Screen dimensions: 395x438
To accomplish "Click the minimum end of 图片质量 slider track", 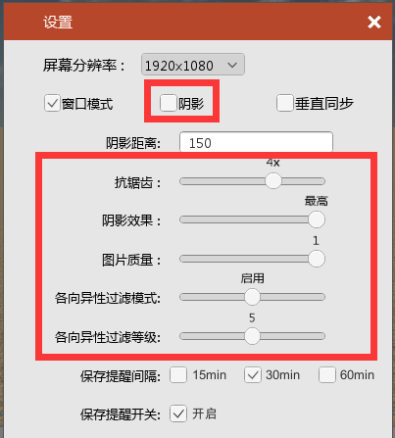I will (x=182, y=259).
